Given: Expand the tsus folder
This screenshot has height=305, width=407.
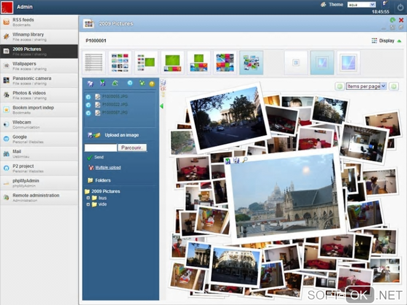Looking at the screenshot, I should (88, 198).
